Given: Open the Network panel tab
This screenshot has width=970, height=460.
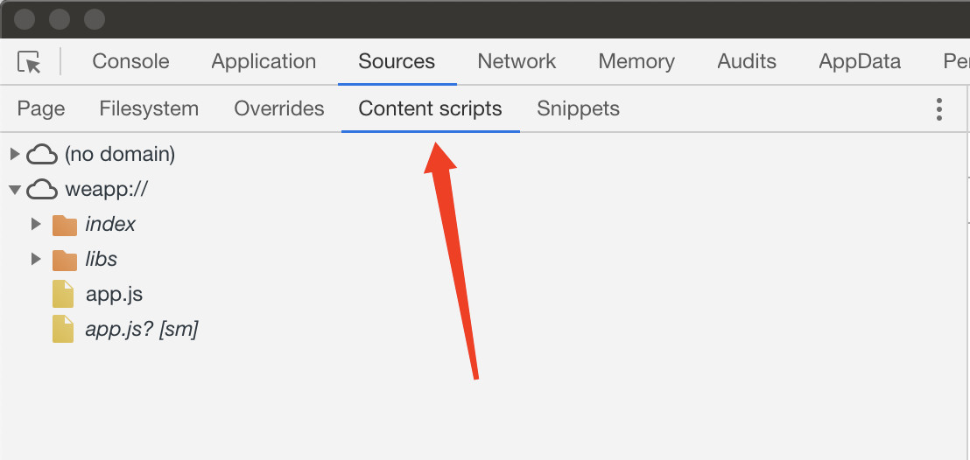Looking at the screenshot, I should 517,61.
